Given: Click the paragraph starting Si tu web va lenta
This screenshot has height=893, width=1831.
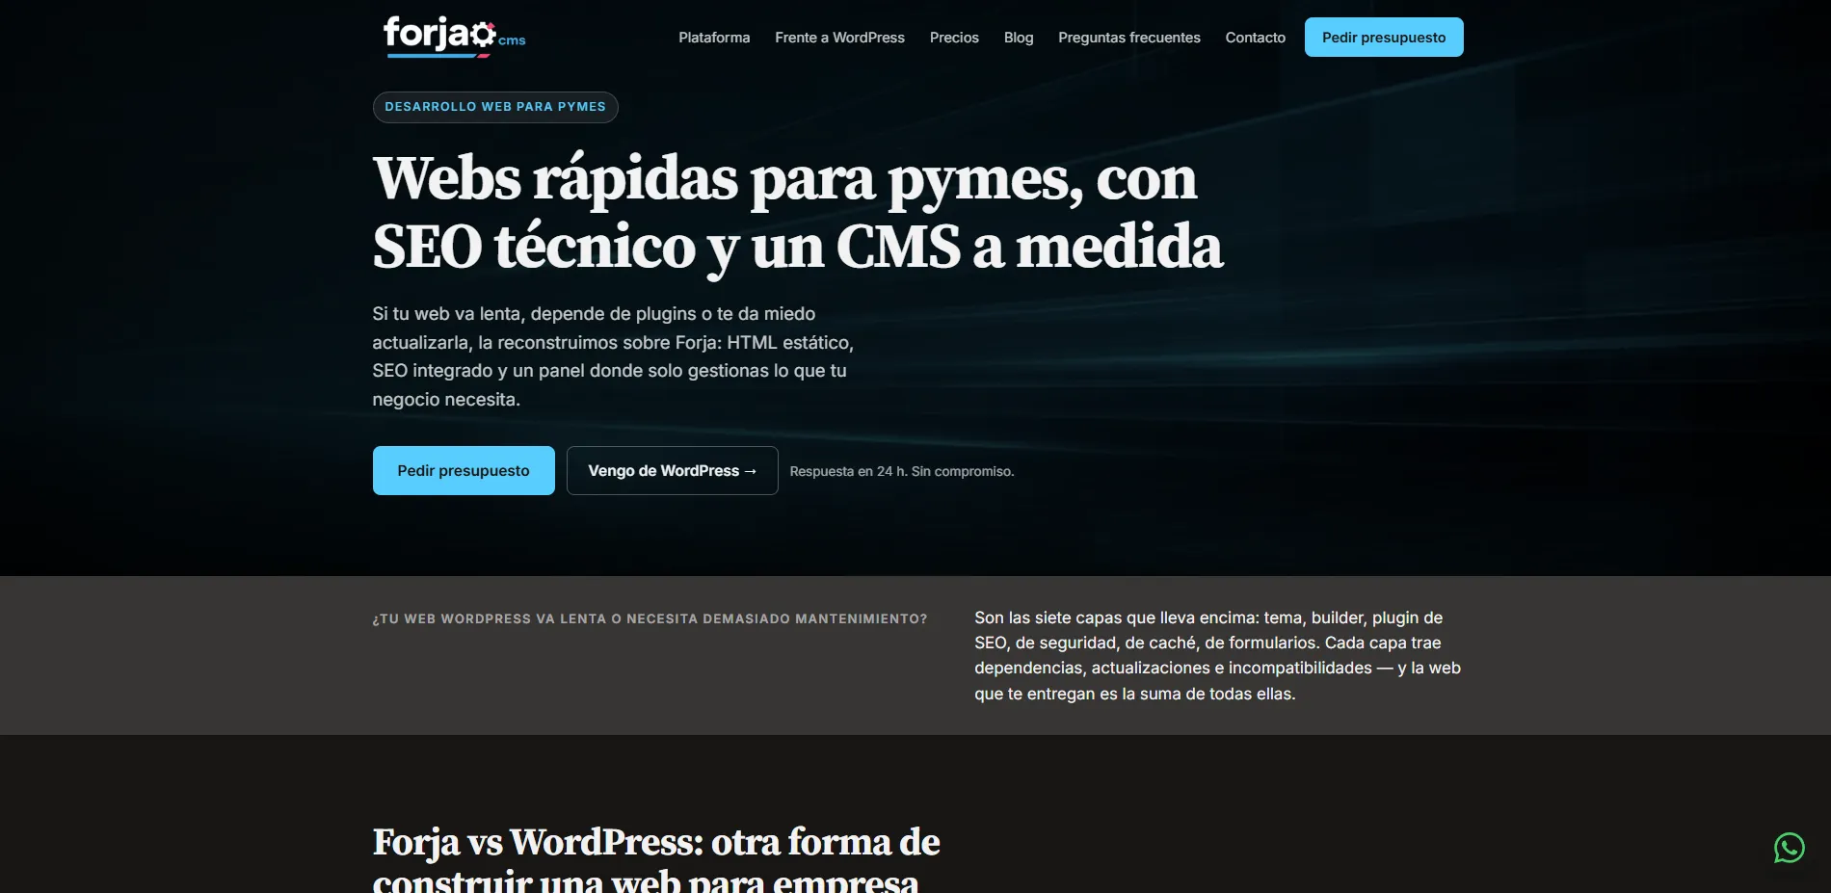Looking at the screenshot, I should pyautogui.click(x=613, y=356).
